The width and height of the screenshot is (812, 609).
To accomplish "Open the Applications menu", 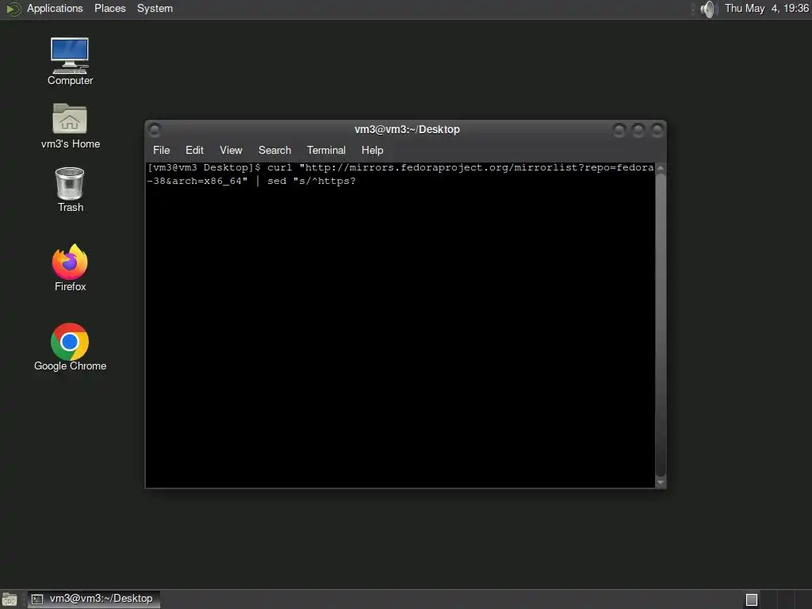I will pos(55,8).
